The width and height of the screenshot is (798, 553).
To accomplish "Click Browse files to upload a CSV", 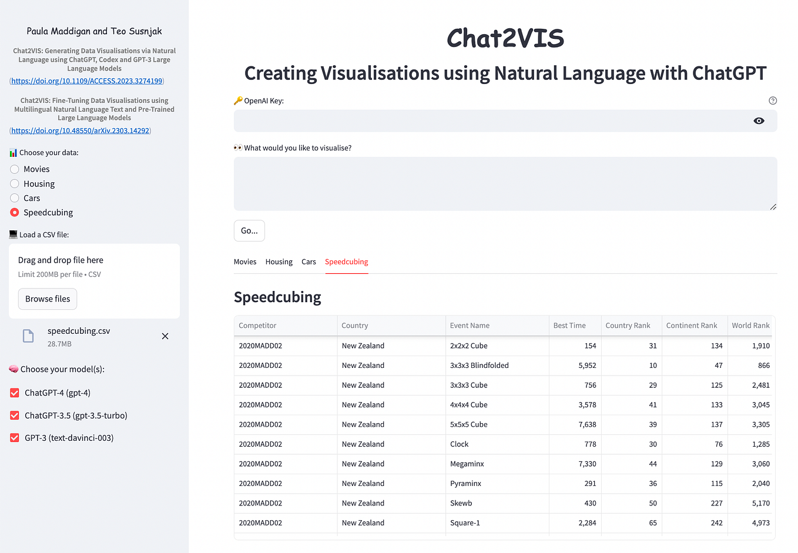I will click(x=47, y=299).
